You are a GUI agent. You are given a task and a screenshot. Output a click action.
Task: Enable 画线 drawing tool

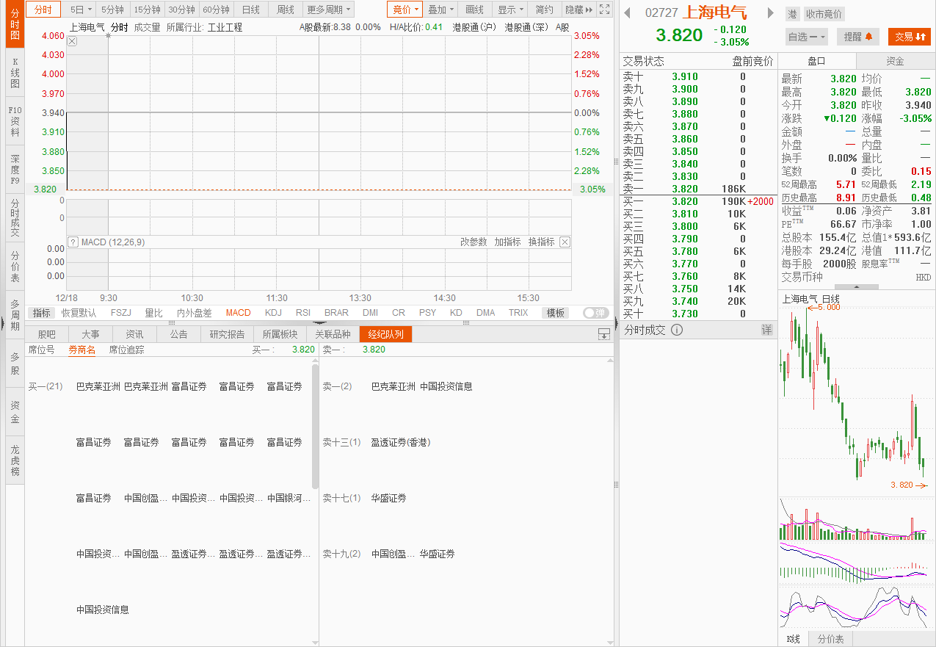pyautogui.click(x=475, y=10)
